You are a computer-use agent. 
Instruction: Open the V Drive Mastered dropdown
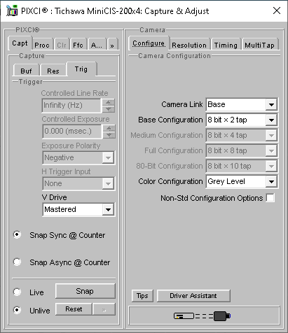click(x=78, y=209)
